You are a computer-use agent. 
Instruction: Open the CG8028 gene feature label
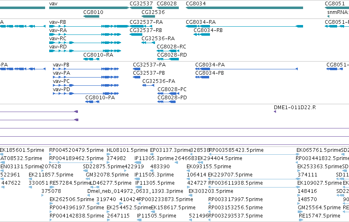click(x=167, y=4)
